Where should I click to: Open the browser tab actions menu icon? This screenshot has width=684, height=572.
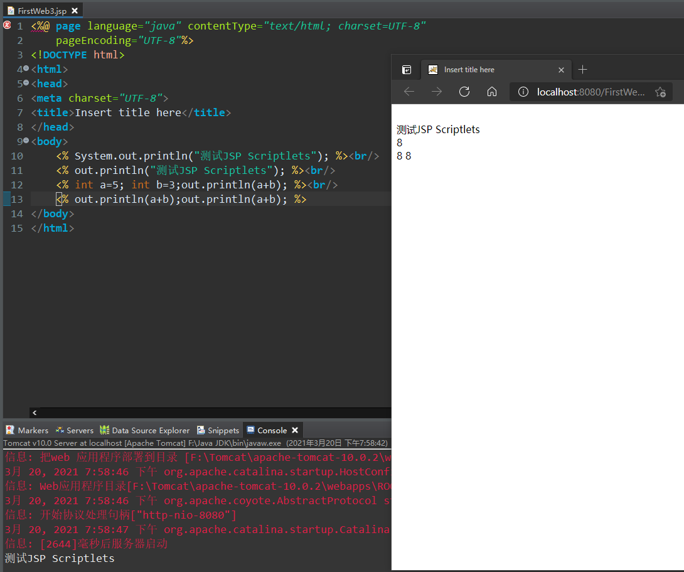point(407,70)
